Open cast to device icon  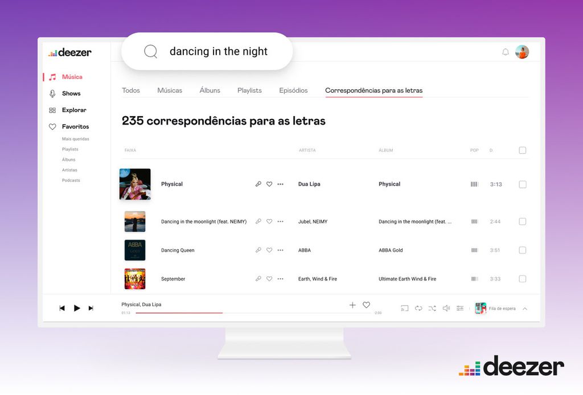click(405, 308)
